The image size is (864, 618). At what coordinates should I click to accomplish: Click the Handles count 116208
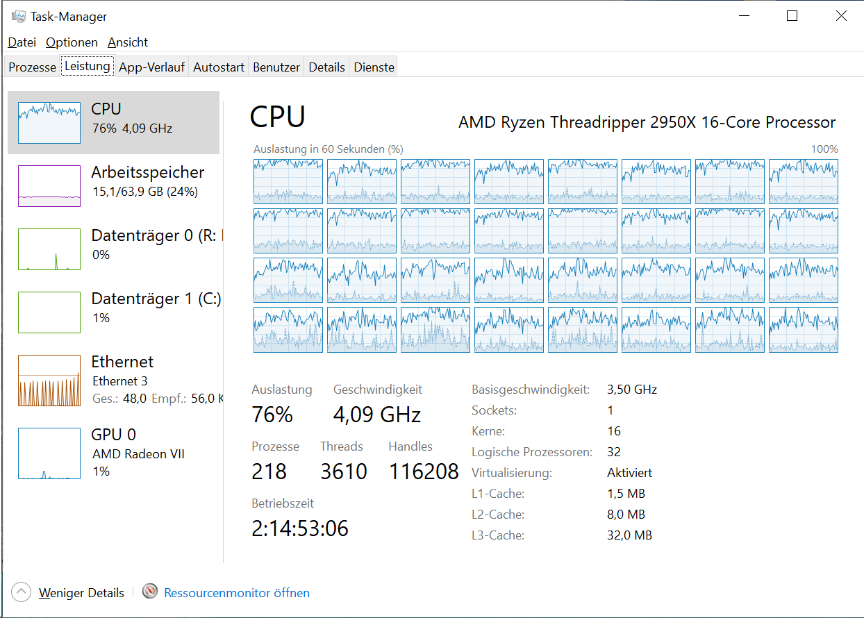(424, 471)
